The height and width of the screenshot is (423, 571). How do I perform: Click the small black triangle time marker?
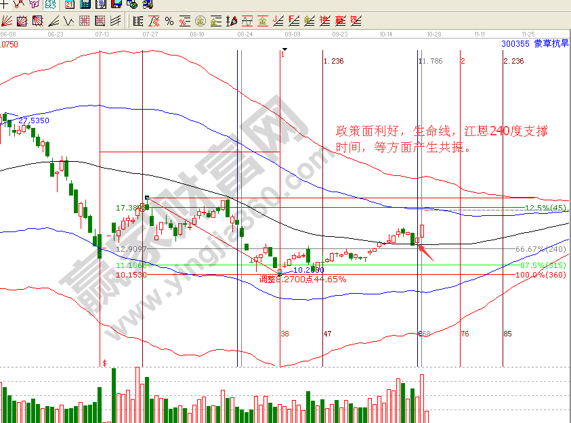tap(286, 49)
